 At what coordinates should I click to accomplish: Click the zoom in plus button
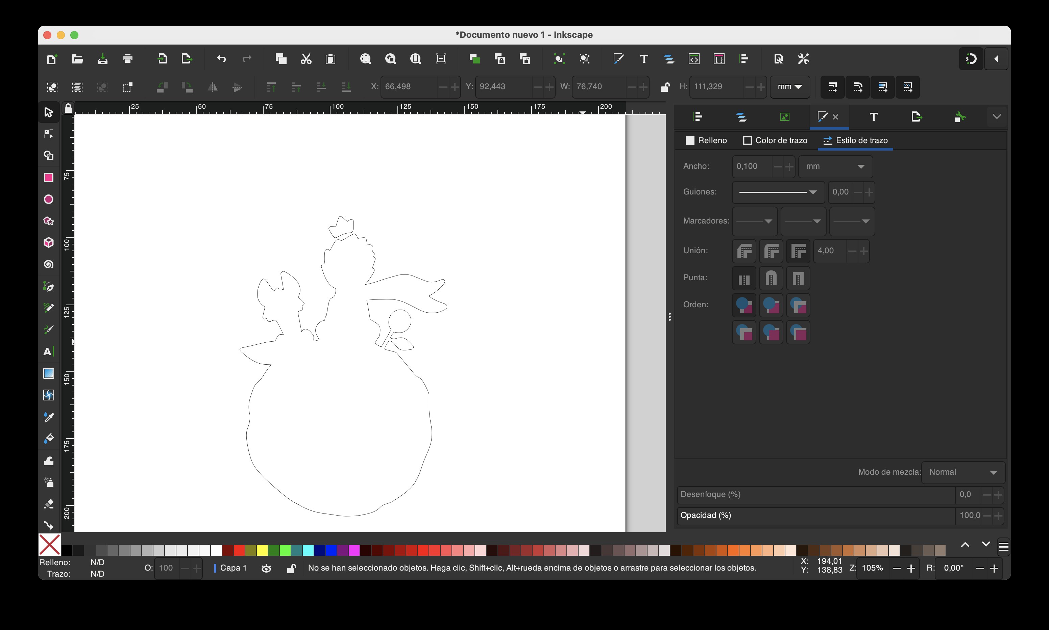(911, 569)
